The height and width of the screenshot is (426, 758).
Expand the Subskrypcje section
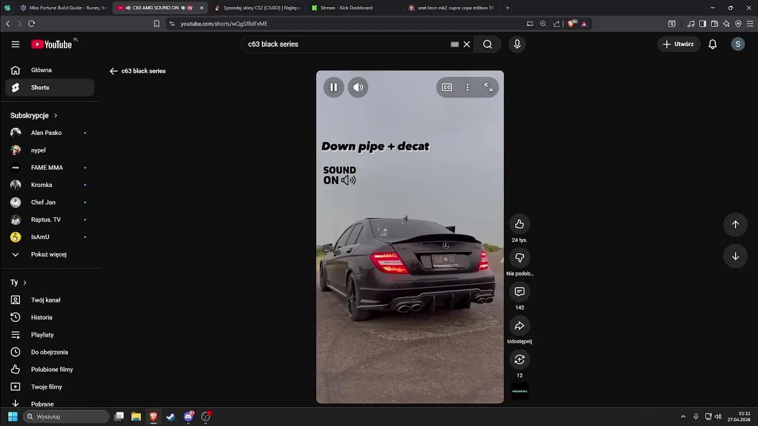[34, 115]
